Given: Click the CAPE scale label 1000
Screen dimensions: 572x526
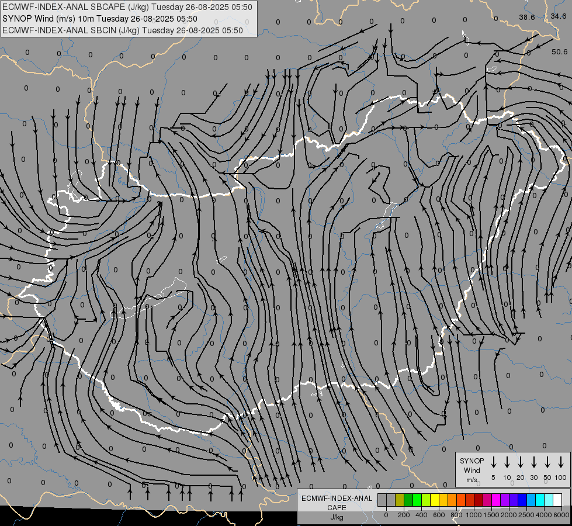Looking at the screenshot, I should pos(473,515).
